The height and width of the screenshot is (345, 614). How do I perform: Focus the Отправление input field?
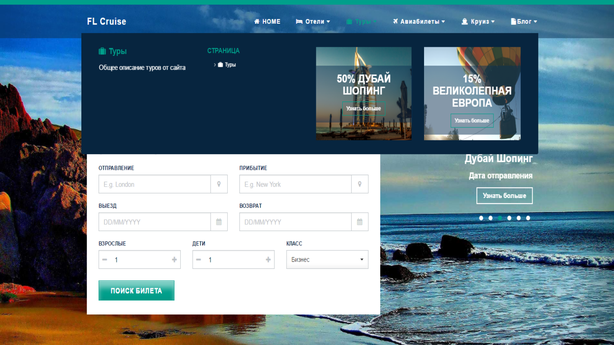(x=155, y=184)
